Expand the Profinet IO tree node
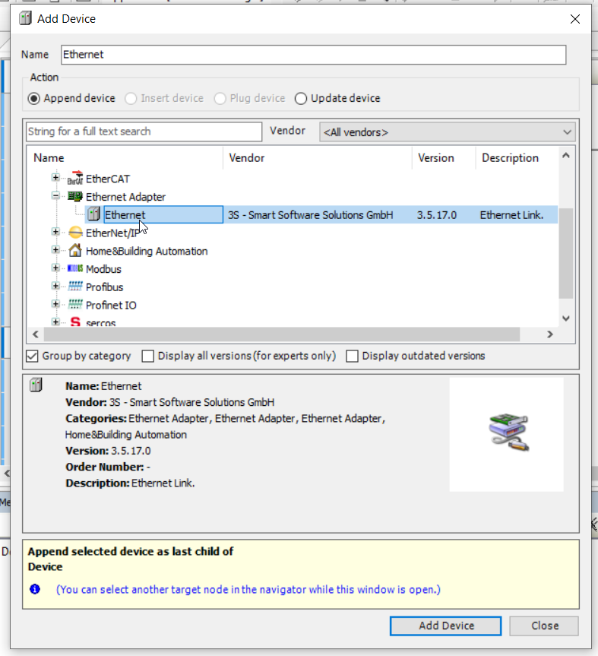Viewport: 598px width, 656px height. pyautogui.click(x=55, y=303)
